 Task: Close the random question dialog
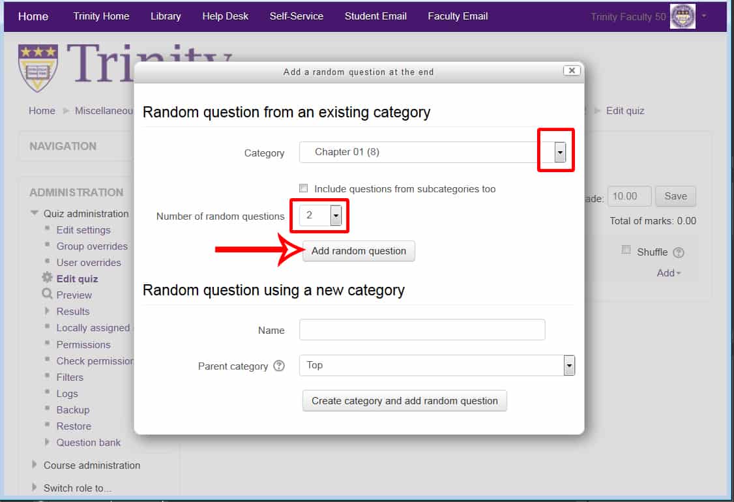pyautogui.click(x=571, y=71)
